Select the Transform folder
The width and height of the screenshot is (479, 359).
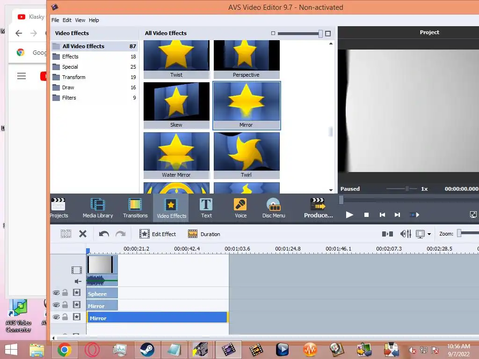pyautogui.click(x=94, y=77)
